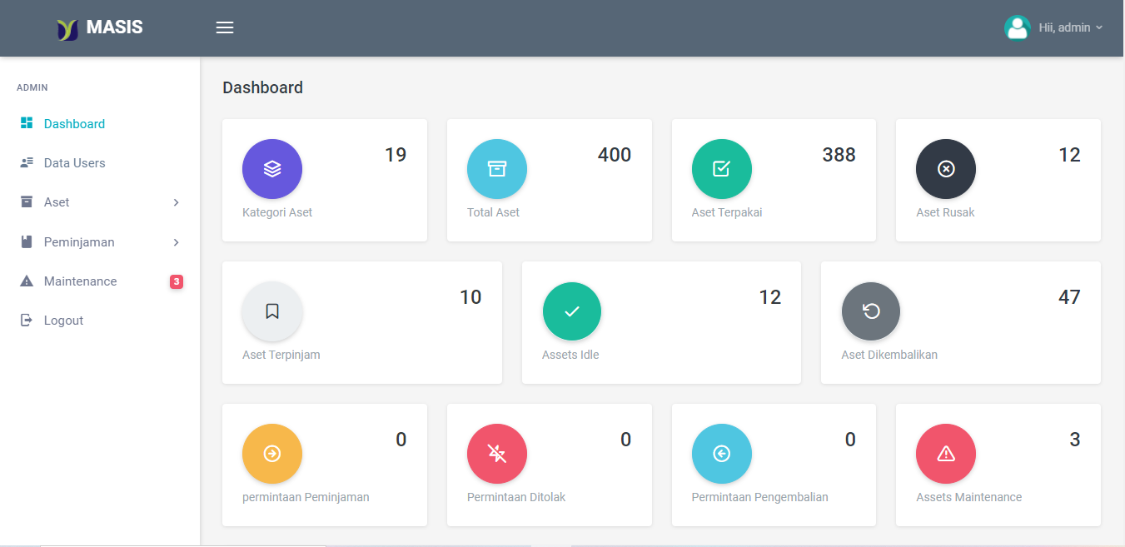The height and width of the screenshot is (547, 1125).
Task: Click the Maintenance notification badge showing 3
Action: [176, 281]
